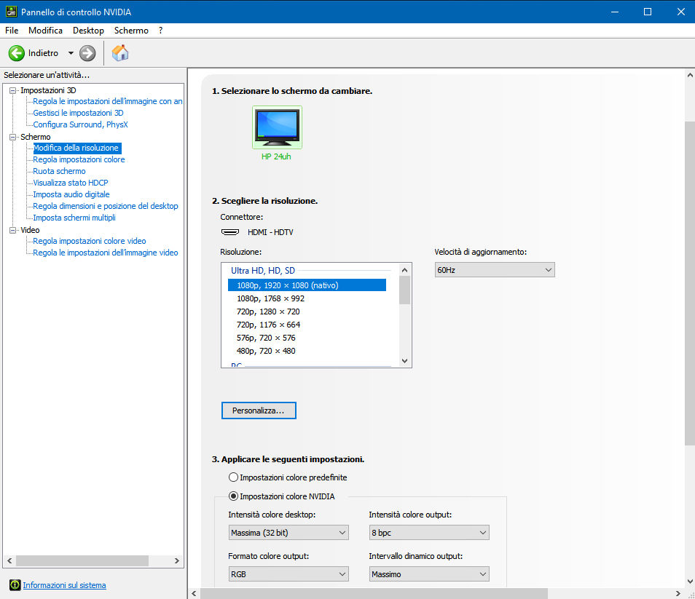
Task: Open the Formato colore output RGB dropdown
Action: coord(288,574)
